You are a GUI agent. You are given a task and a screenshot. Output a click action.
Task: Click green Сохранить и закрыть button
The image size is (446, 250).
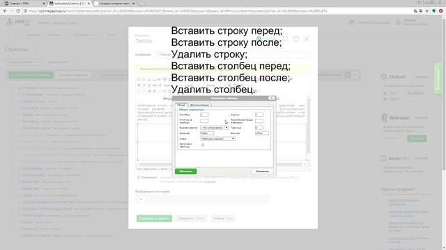[154, 219]
